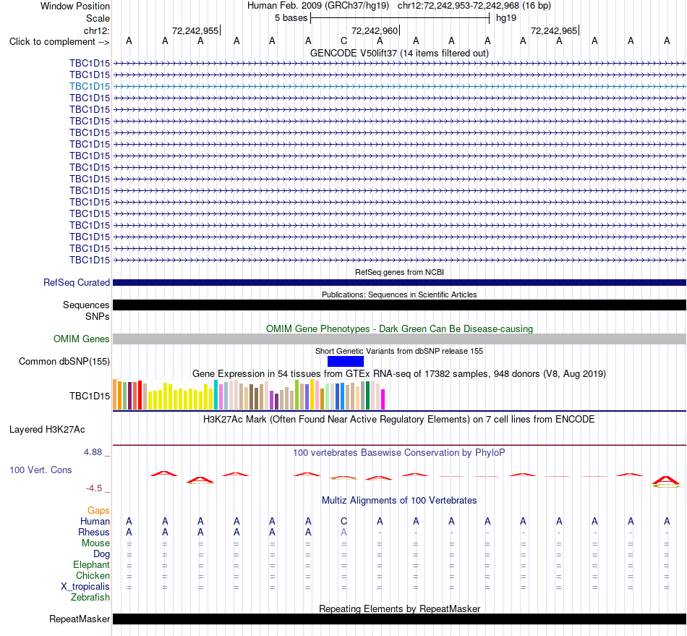Open the 'RefSeq genes from NCBI' track title
This screenshot has height=636, width=687.
399,272
